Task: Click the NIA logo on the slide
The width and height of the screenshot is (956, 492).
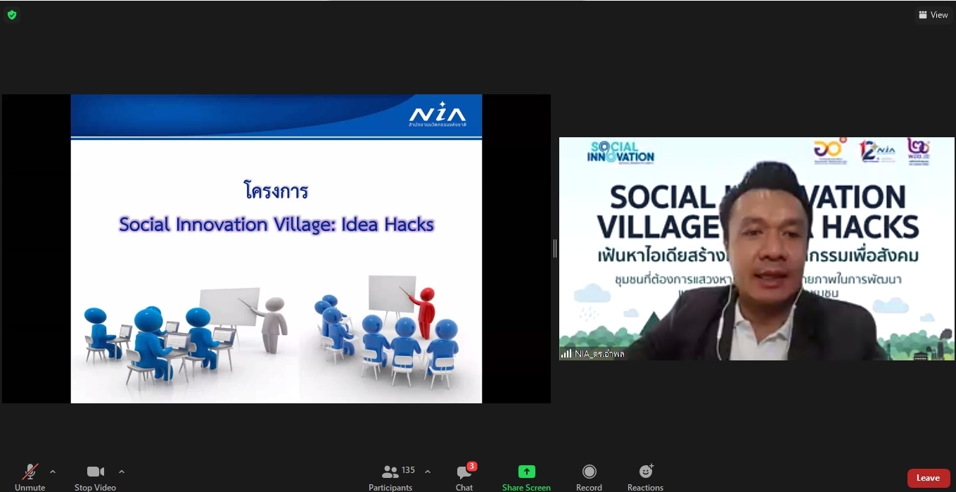Action: point(438,114)
